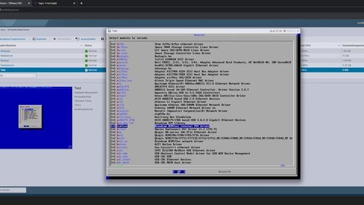Viewport: 364px width, 205px height.
Task: Select the Emulex OneConnect NIC Driver row
Action: [202, 129]
